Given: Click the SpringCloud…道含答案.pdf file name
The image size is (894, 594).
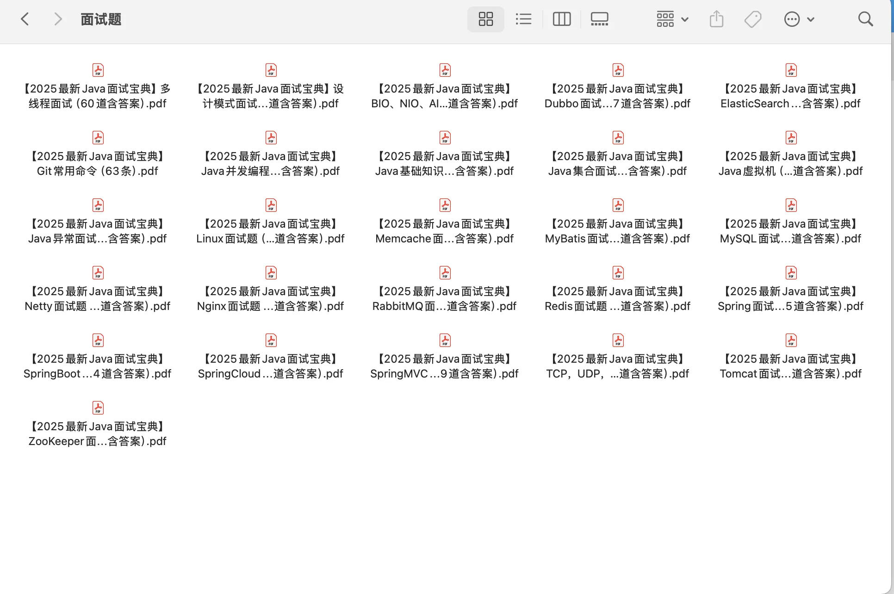Looking at the screenshot, I should 271,366.
